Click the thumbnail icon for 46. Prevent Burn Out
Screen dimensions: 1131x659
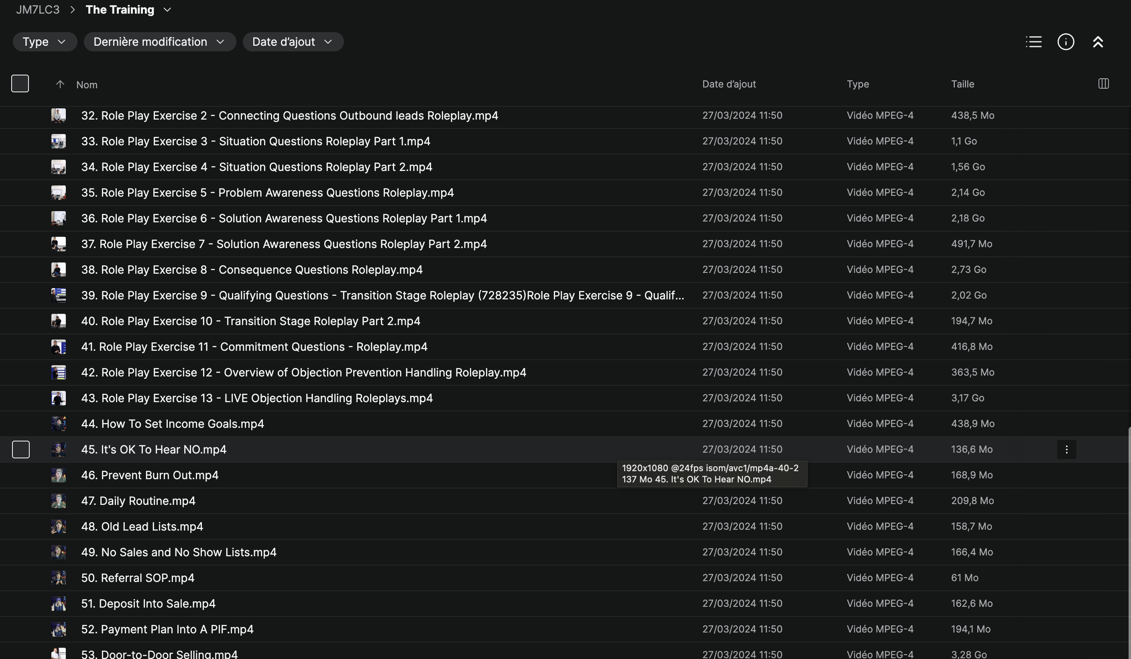pos(58,475)
